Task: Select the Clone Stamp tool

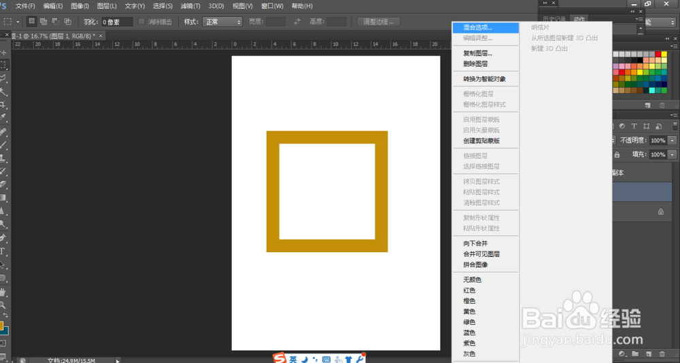Action: 3,158
